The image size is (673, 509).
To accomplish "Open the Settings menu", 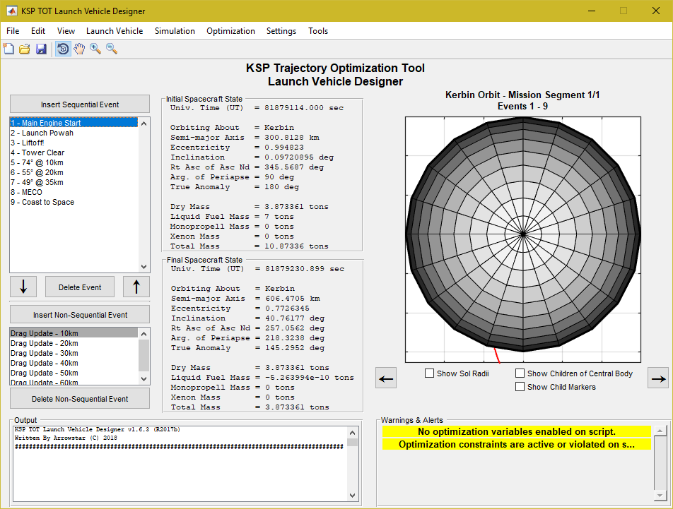I will tap(281, 31).
